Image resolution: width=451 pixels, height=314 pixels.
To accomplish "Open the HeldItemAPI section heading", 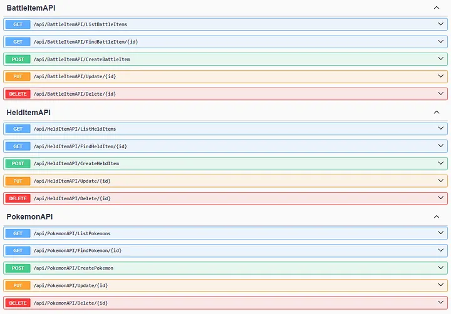I will pos(28,113).
